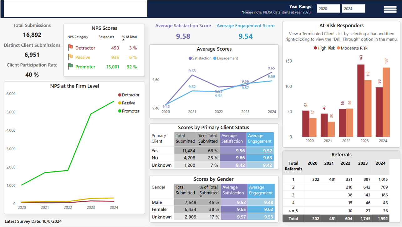Set the start year field showing 2020
Image resolution: width=402 pixels, height=227 pixels.
(x=328, y=9)
